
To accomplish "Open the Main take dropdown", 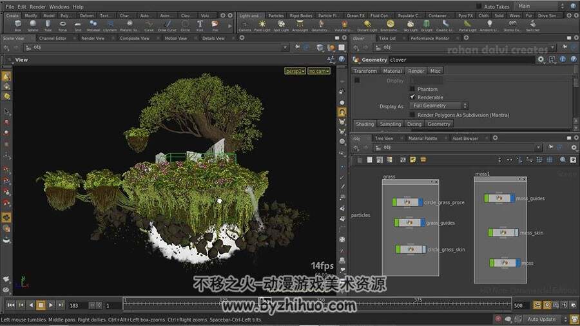I will coord(541,6).
